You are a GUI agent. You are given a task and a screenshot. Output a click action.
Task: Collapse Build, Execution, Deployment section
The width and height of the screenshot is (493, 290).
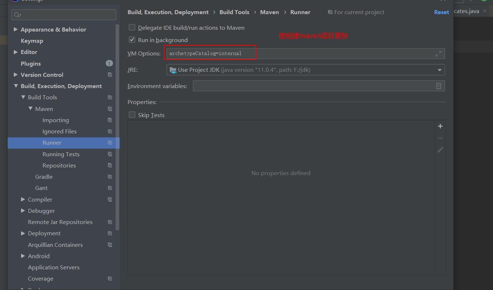[16, 86]
